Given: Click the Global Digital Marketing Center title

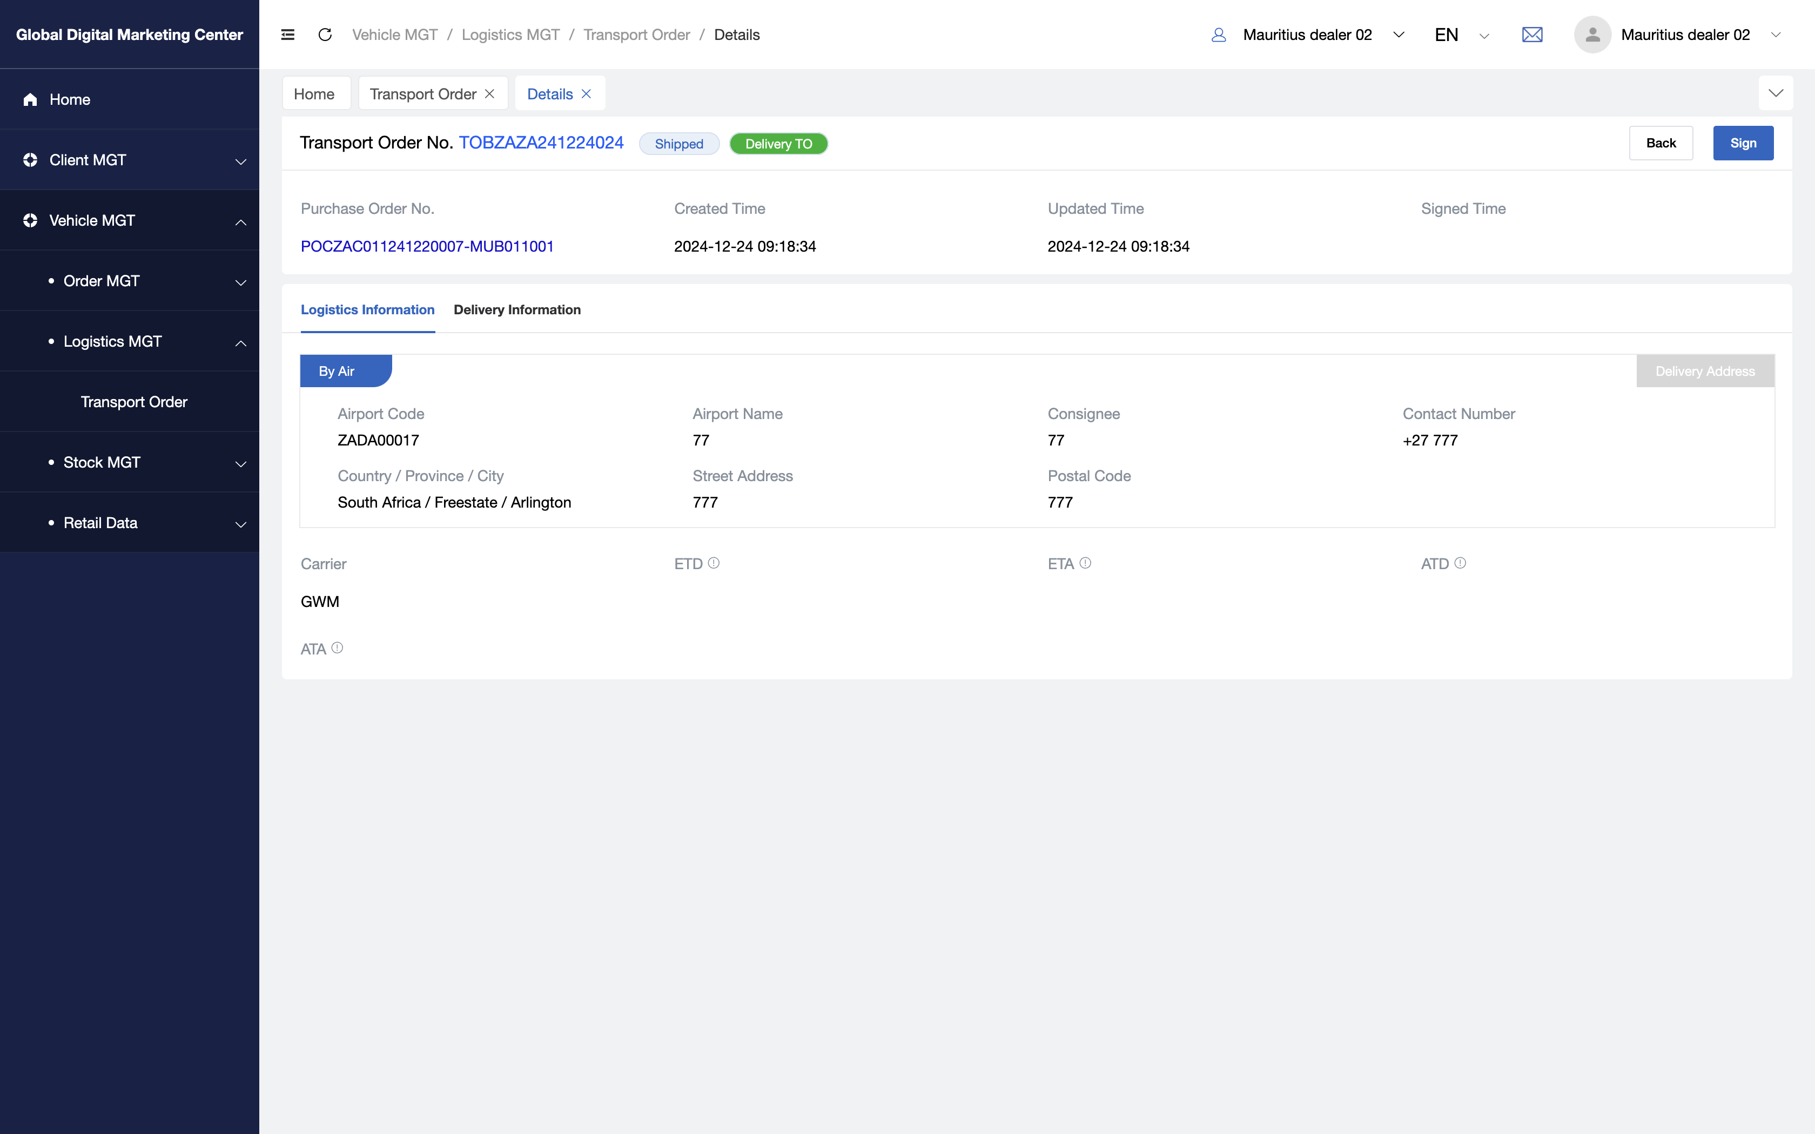Looking at the screenshot, I should click(x=130, y=35).
